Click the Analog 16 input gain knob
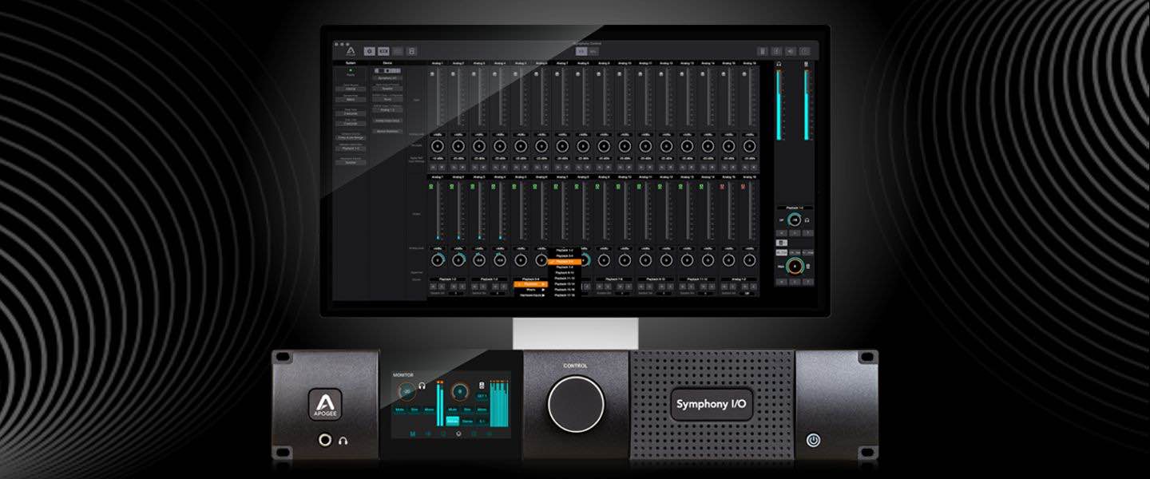The height and width of the screenshot is (479, 1150). (x=750, y=146)
